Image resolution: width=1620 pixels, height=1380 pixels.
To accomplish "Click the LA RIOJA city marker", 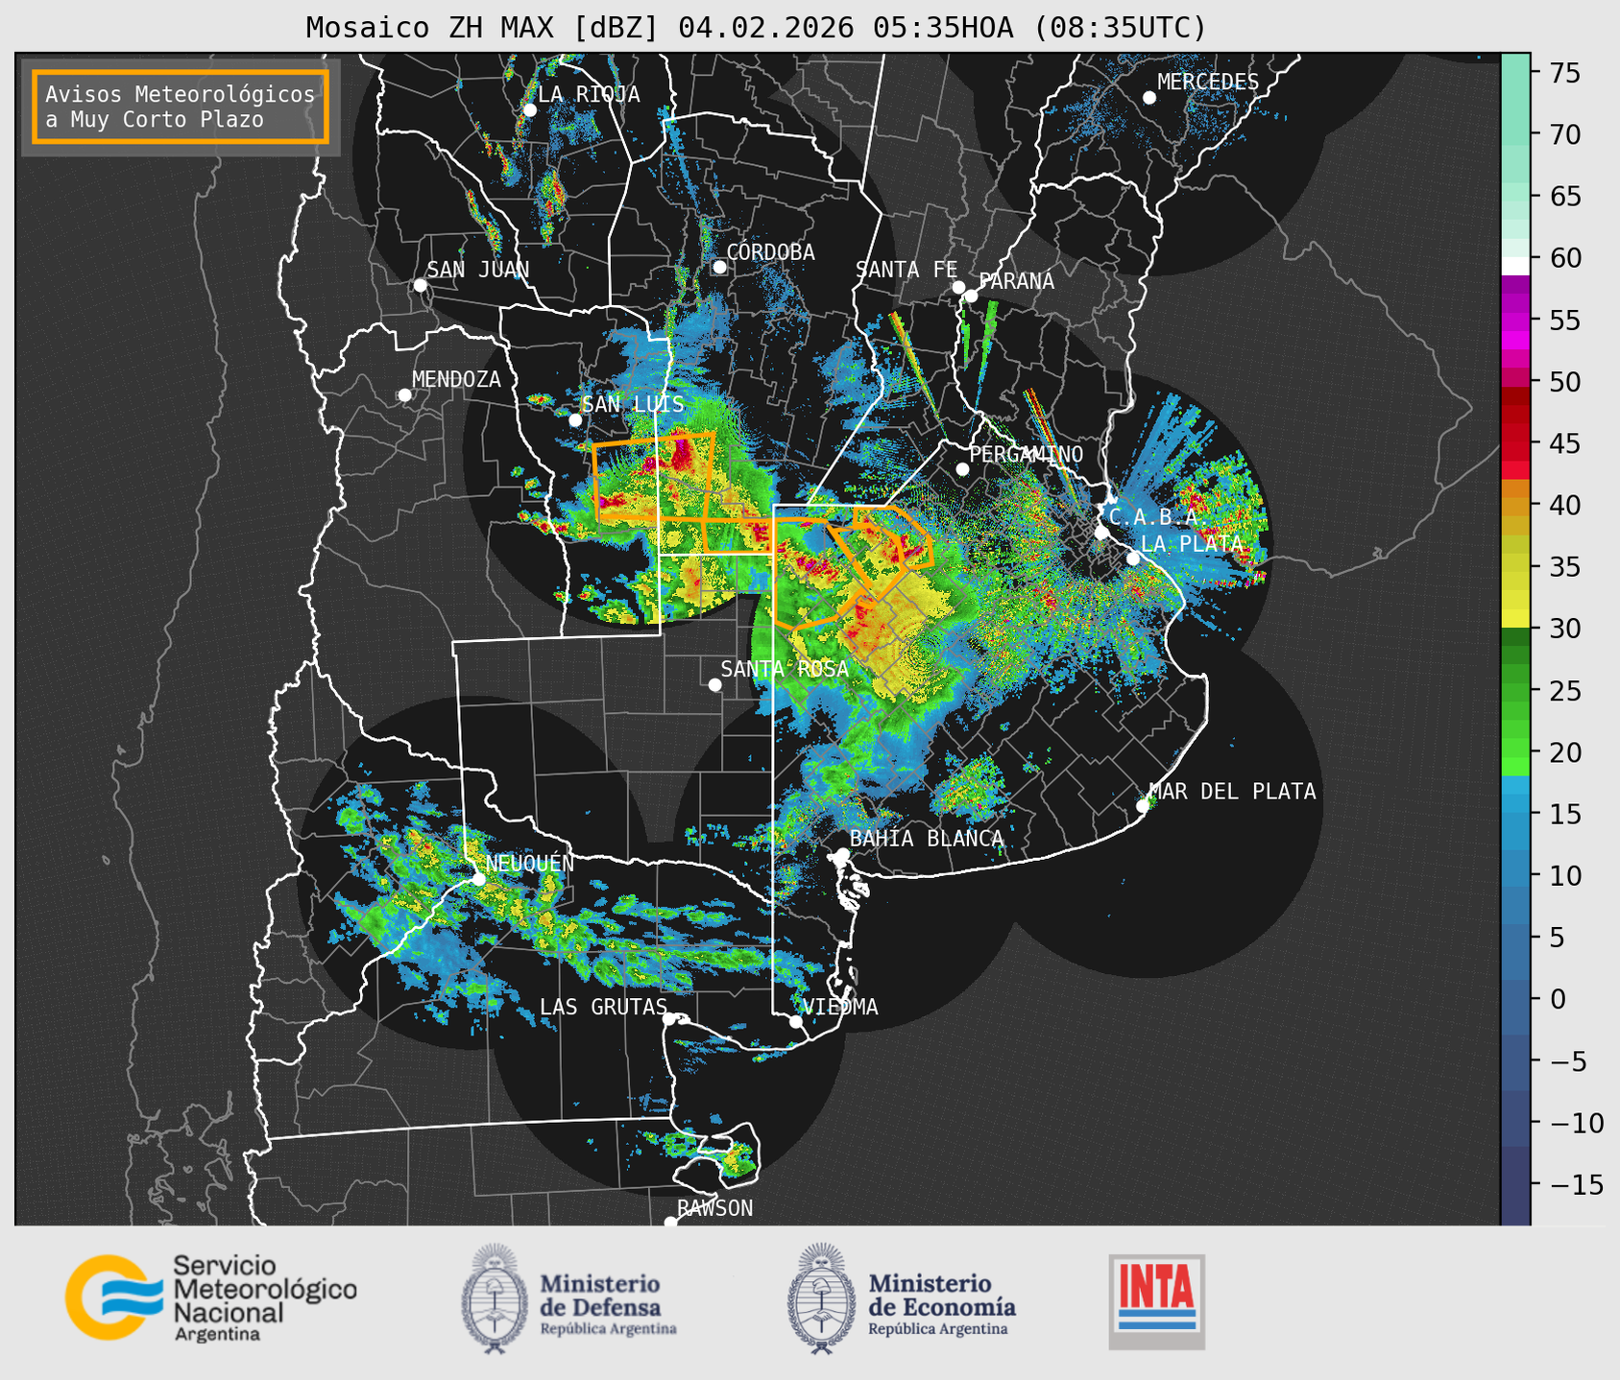I will tap(529, 110).
